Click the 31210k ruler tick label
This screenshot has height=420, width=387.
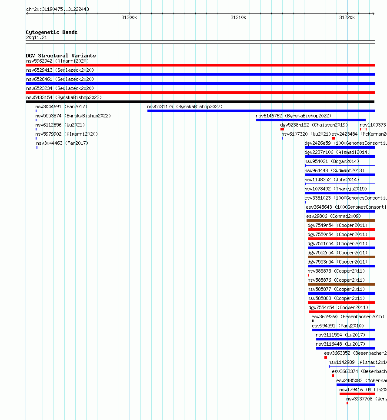(238, 17)
